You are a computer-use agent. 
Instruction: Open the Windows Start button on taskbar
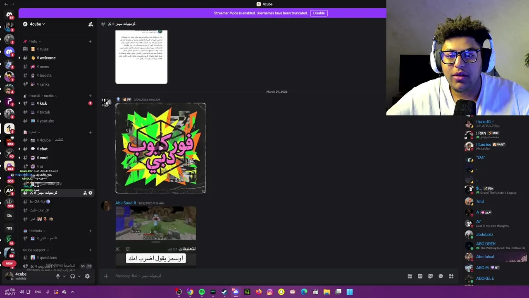pyautogui.click(x=350, y=292)
